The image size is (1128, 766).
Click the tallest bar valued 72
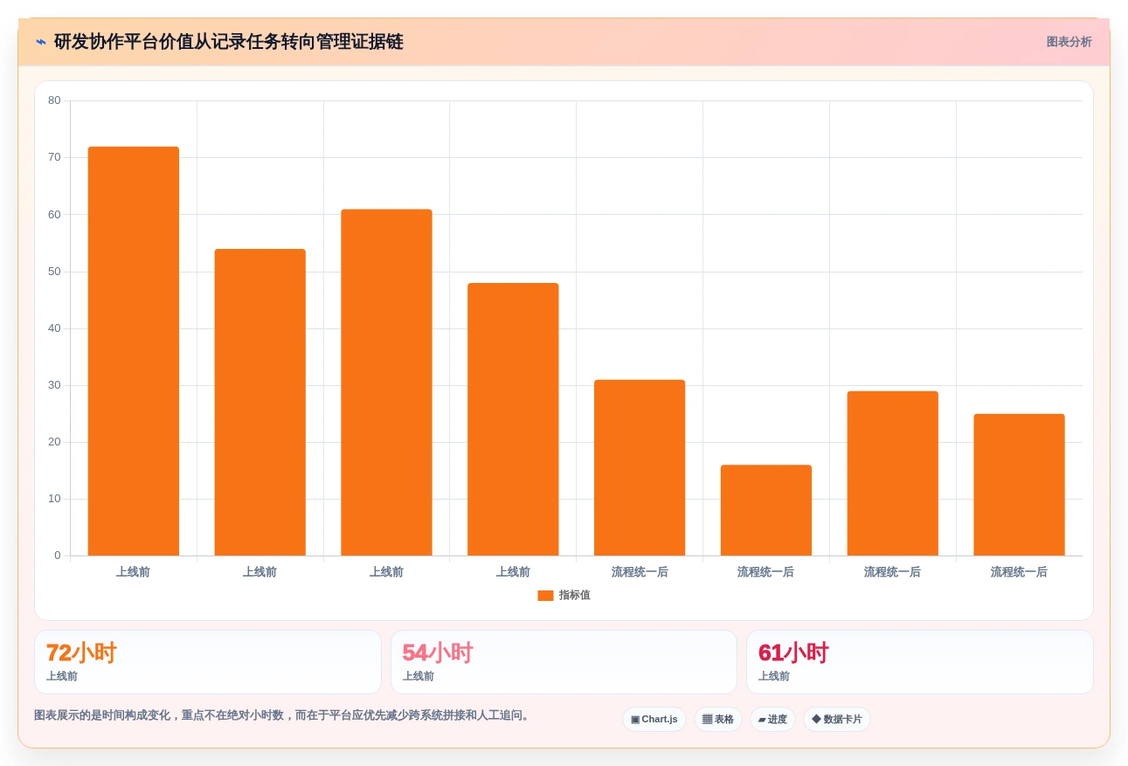click(134, 351)
